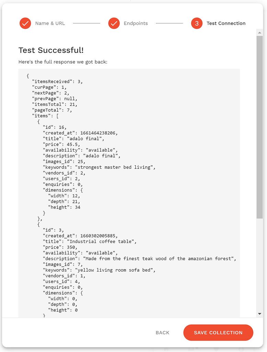Screen dimensions: 267x352
Task: Click the "Test Successful!" heading
Action: 51,50
